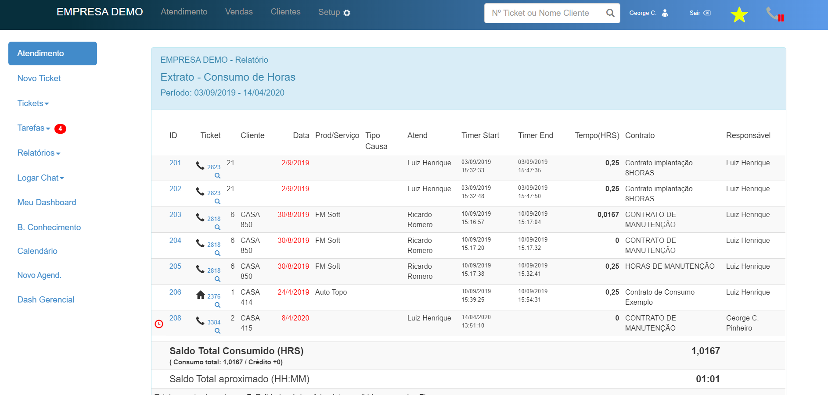
Task: Open ticket link 3384
Action: pos(214,322)
